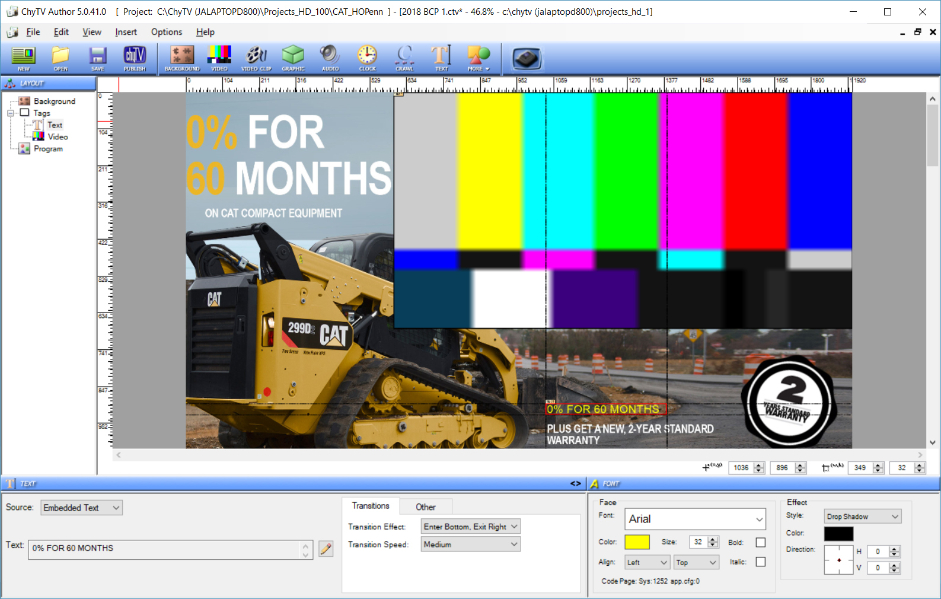Click the Text tag icon in layout tree
The height and width of the screenshot is (599, 941).
click(x=38, y=125)
